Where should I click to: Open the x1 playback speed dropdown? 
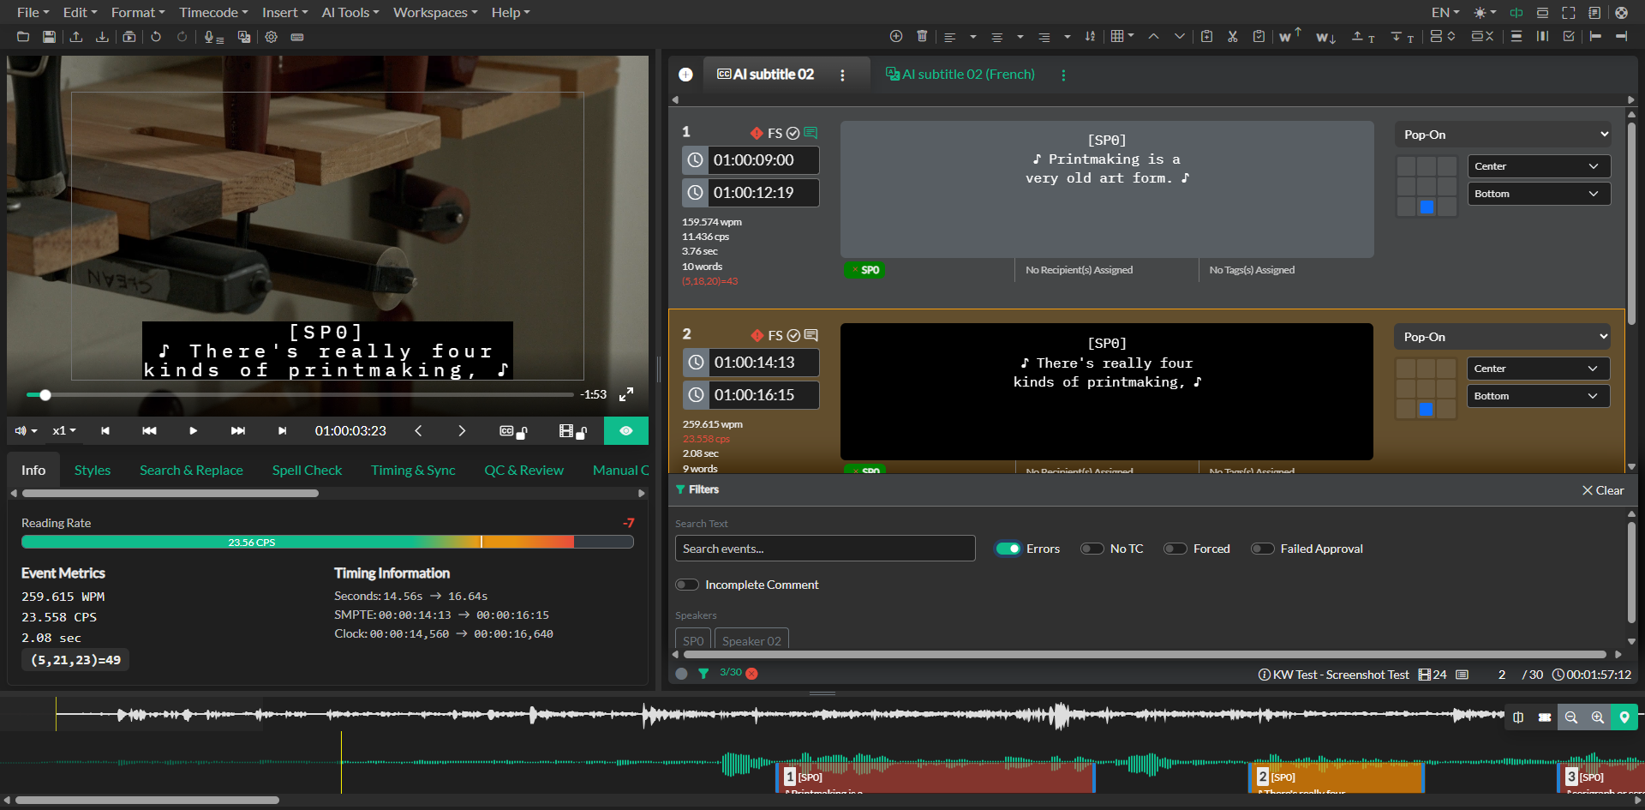pyautogui.click(x=64, y=431)
